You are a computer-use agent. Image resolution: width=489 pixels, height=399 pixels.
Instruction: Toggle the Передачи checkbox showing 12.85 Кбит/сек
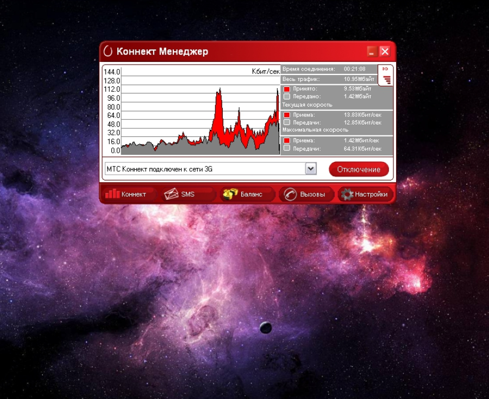(286, 122)
